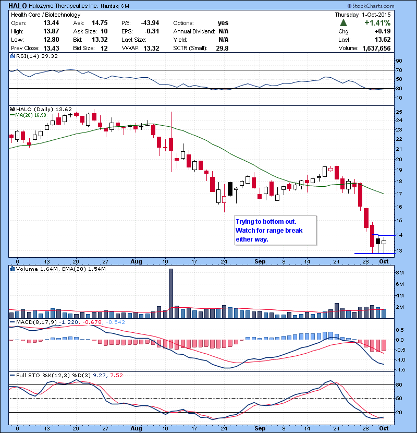Select the EPS value -0.31

pos(152,31)
